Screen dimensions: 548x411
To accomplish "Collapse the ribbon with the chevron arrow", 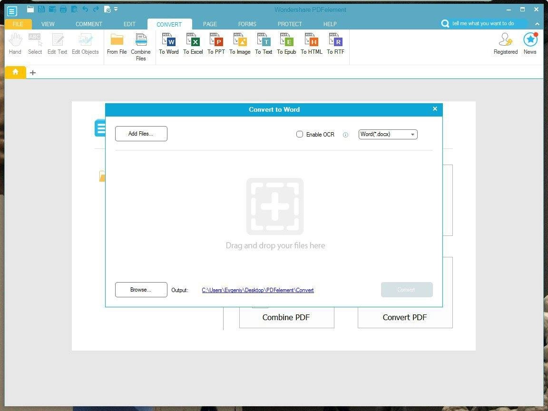I will (x=537, y=24).
